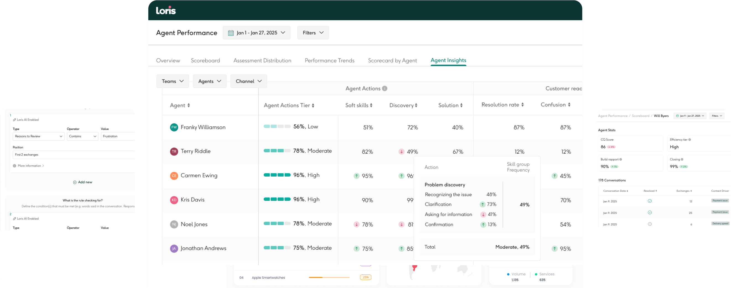Click Carmen Ewing's orange CE avatar
This screenshot has width=731, height=288.
(174, 176)
